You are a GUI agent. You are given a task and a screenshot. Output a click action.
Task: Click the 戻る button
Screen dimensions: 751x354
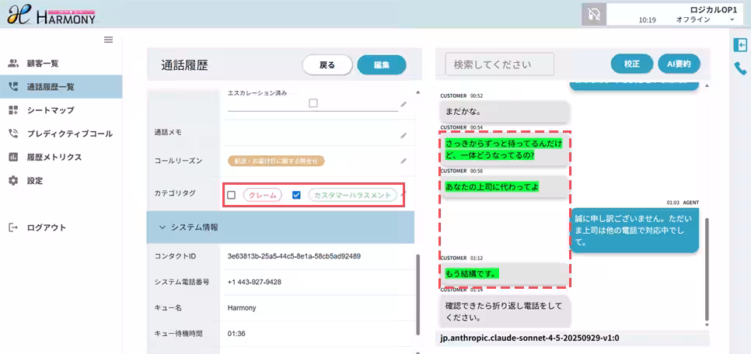pyautogui.click(x=327, y=65)
